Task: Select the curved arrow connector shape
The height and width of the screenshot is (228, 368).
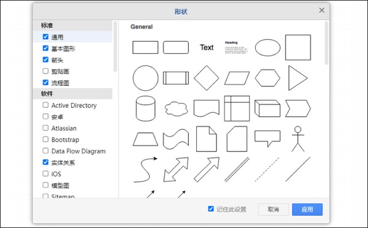Action: click(x=145, y=169)
